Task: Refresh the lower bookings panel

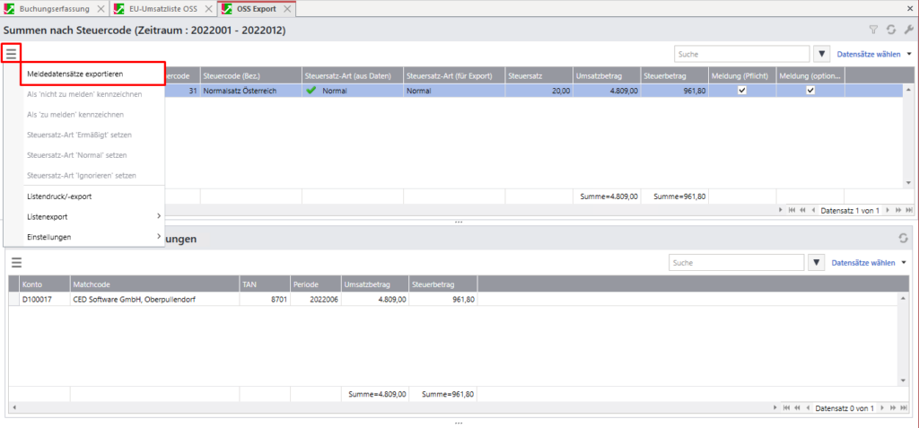Action: (904, 239)
